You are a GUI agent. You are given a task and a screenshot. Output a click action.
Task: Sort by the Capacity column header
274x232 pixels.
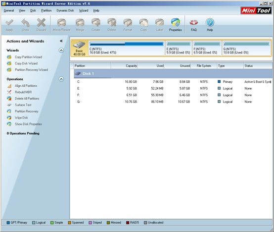coord(124,66)
